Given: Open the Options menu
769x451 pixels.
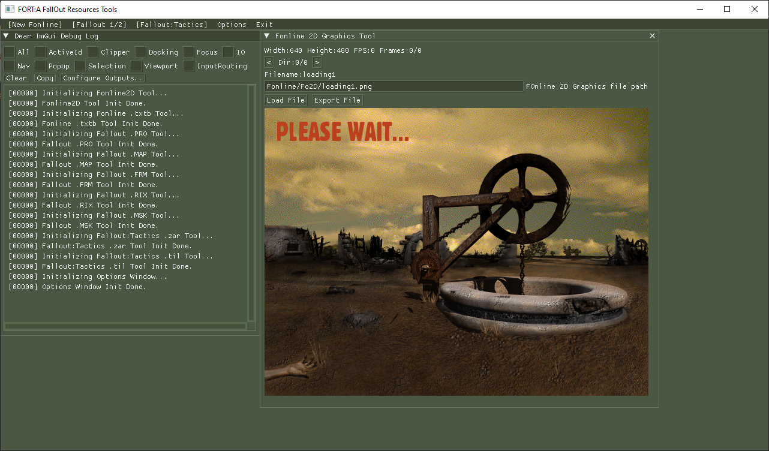Looking at the screenshot, I should (232, 25).
